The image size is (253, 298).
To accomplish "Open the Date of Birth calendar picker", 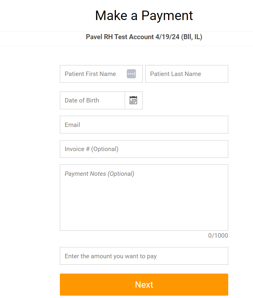I will pos(134,100).
